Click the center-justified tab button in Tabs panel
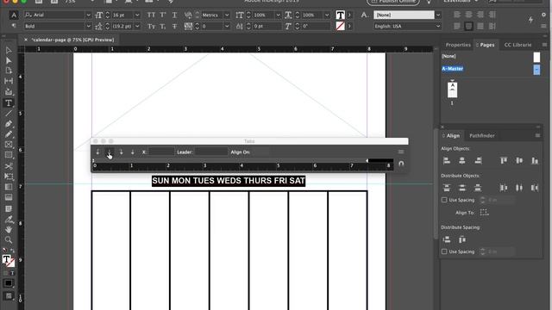 pos(110,152)
